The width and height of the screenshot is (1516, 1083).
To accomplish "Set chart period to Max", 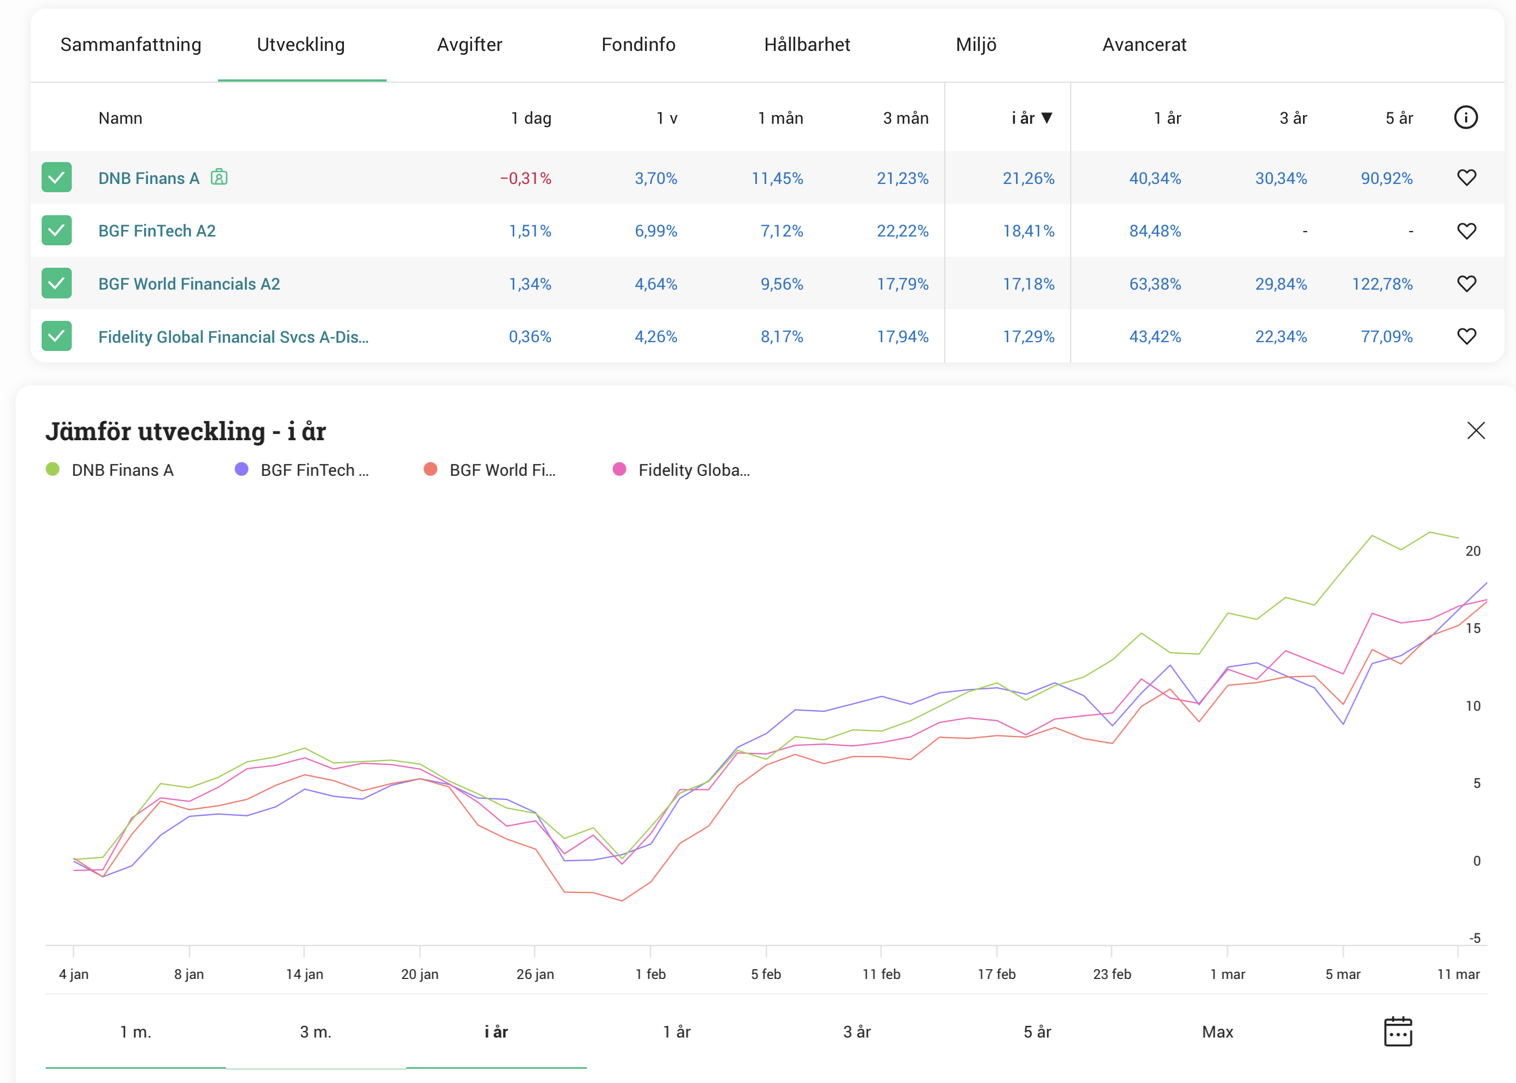I will [1217, 1032].
